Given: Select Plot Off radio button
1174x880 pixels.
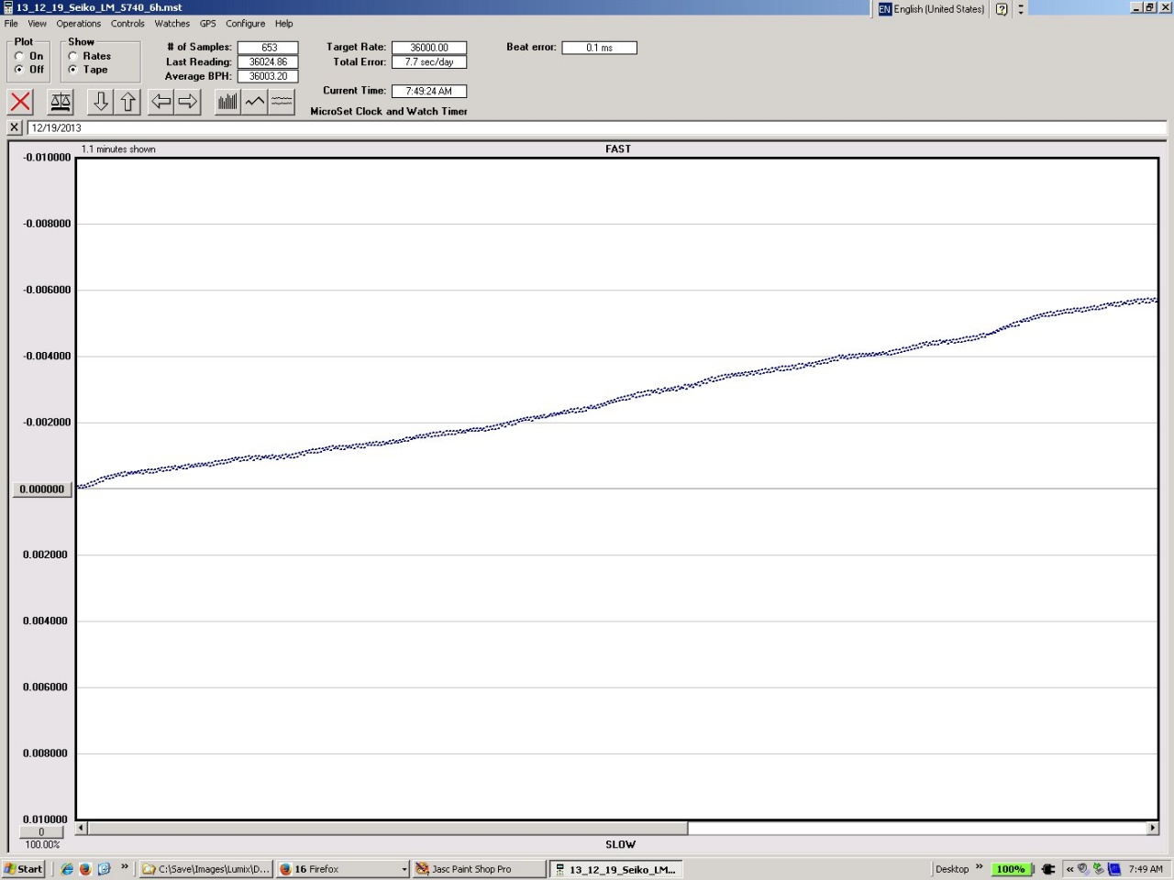Looking at the screenshot, I should pos(19,70).
